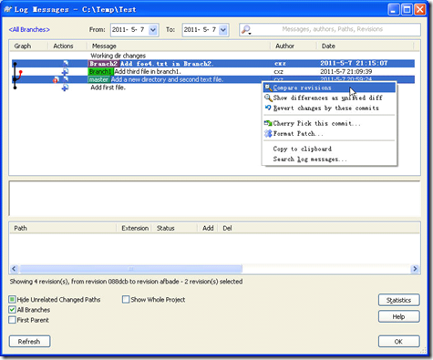433x360 pixels.
Task: Click the Statistics button
Action: (398, 300)
